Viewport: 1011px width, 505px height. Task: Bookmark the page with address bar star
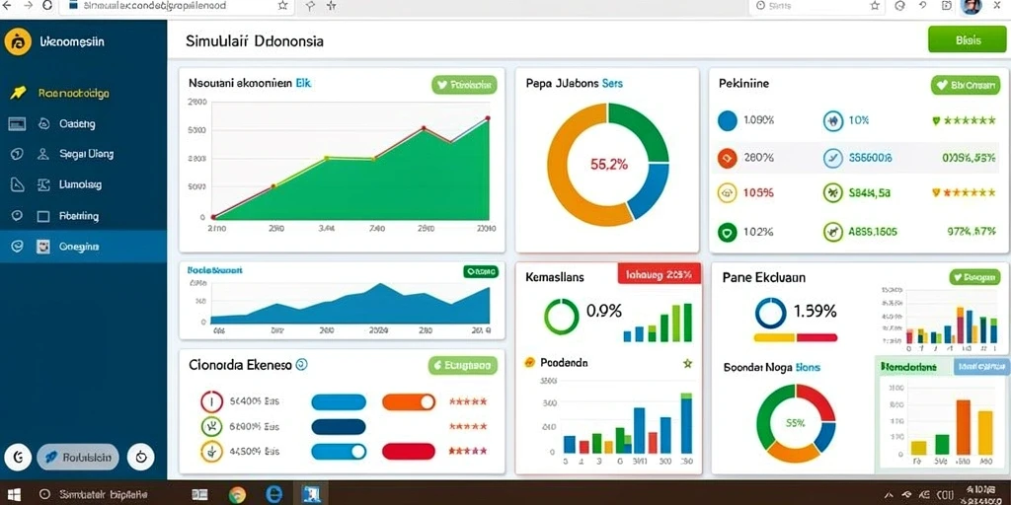click(282, 5)
